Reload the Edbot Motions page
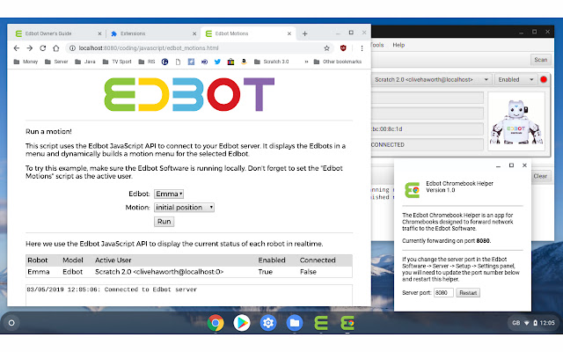This screenshot has width=563, height=352. click(43, 48)
